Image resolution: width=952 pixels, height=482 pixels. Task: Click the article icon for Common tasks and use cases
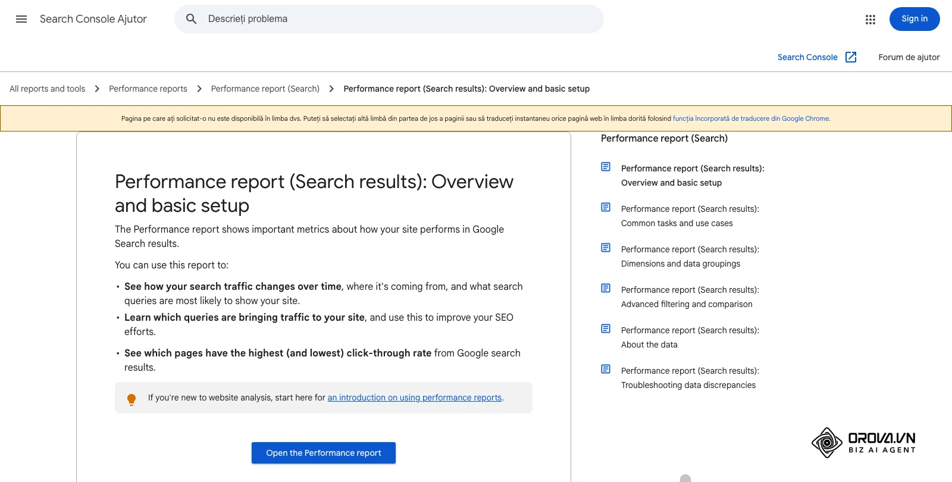click(606, 207)
